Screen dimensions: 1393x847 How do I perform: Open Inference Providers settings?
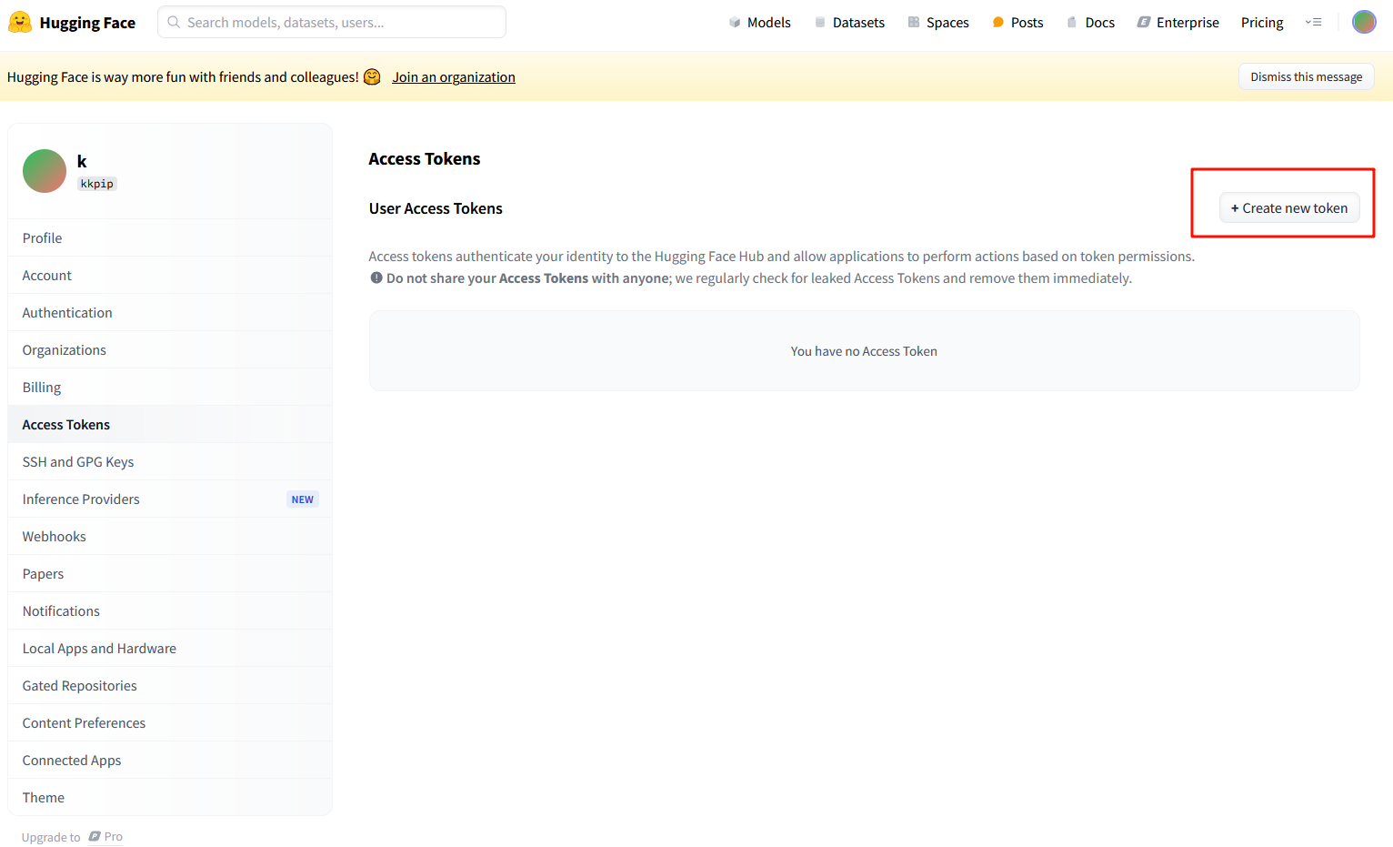click(170, 499)
